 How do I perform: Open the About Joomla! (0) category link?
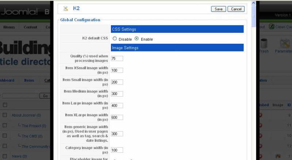pyautogui.click(x=26, y=115)
